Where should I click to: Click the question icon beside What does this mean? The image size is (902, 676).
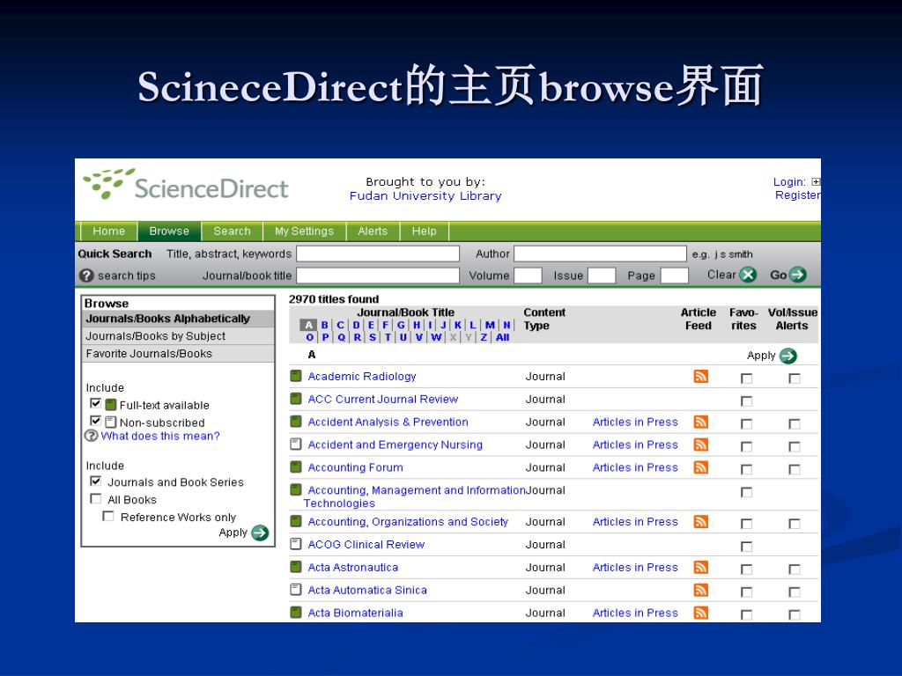pos(92,436)
